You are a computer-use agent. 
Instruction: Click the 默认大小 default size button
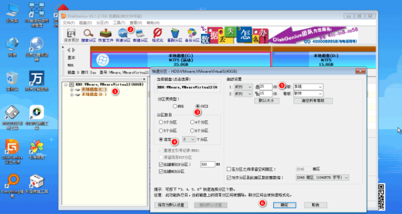tap(267, 101)
